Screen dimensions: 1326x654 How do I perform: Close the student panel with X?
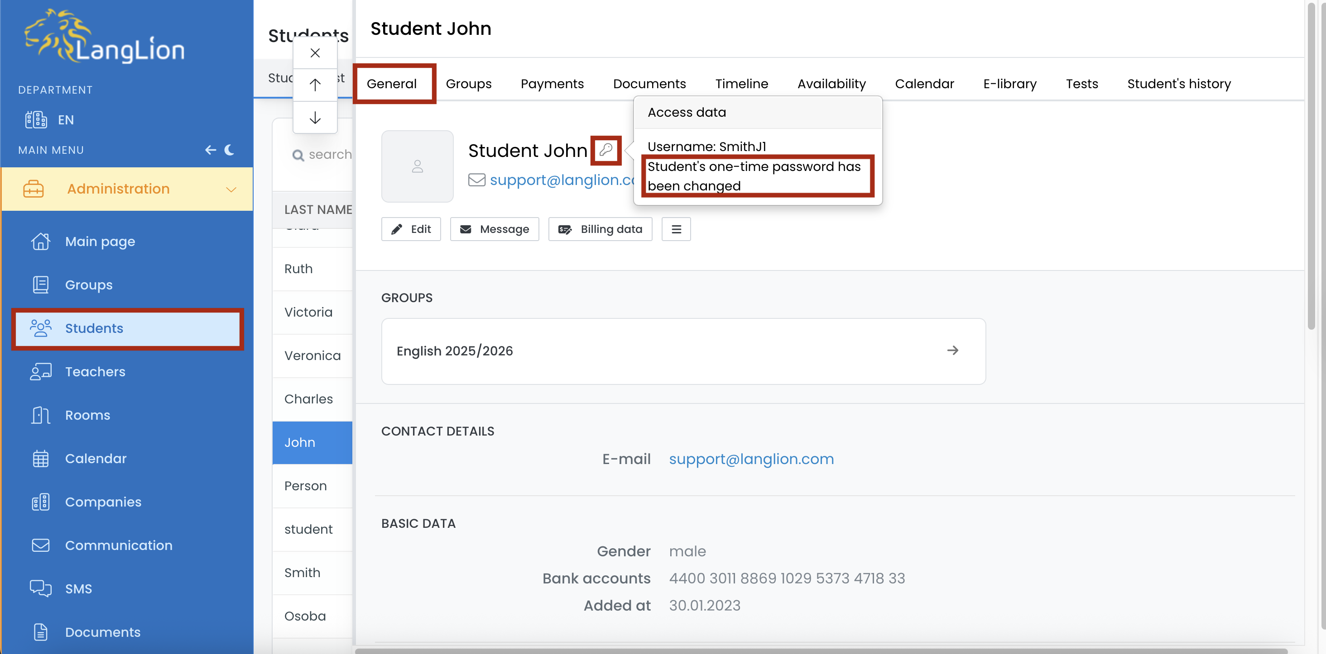tap(315, 53)
